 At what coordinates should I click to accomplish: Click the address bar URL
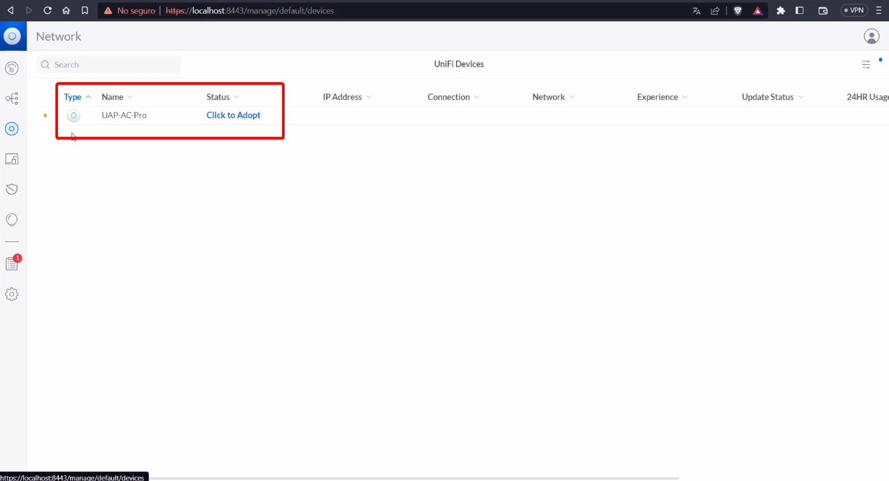coord(250,11)
